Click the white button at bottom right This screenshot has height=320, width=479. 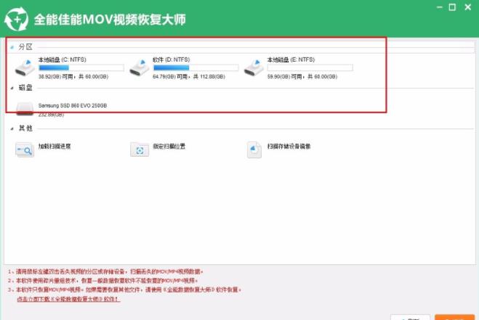(410, 317)
